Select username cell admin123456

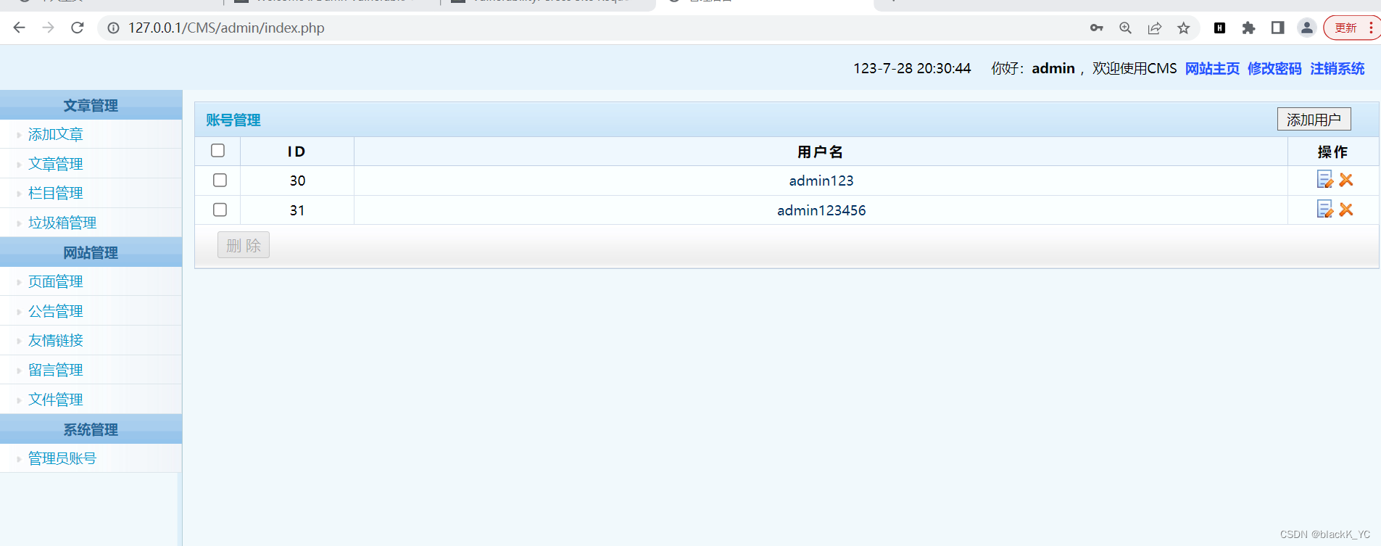click(x=821, y=210)
